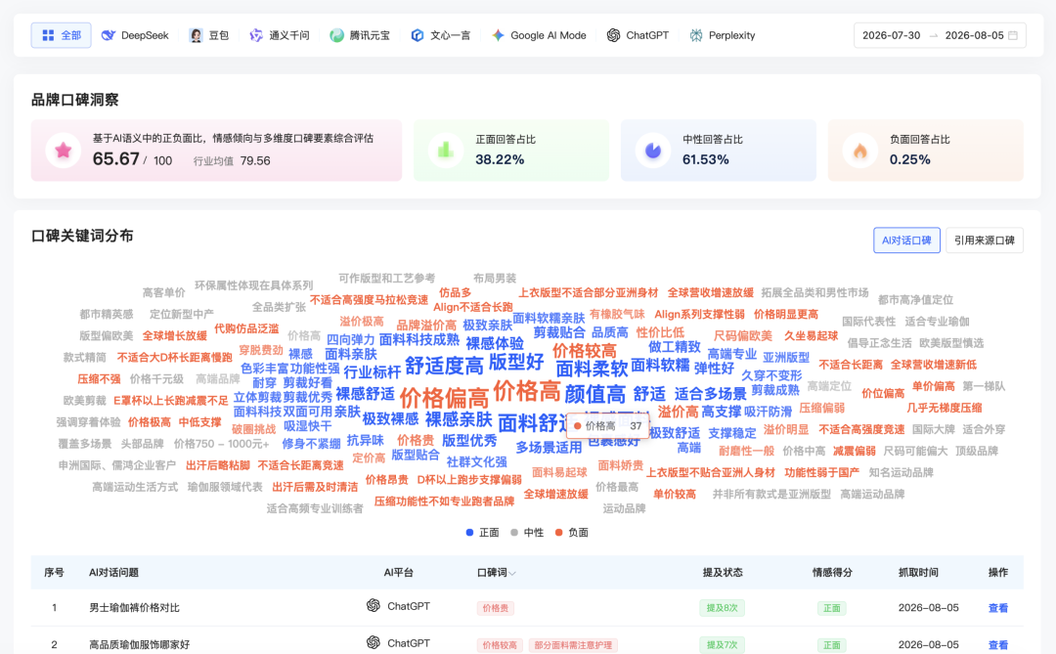Image resolution: width=1056 pixels, height=654 pixels.
Task: Click the brand score 65.67 value
Action: click(115, 159)
